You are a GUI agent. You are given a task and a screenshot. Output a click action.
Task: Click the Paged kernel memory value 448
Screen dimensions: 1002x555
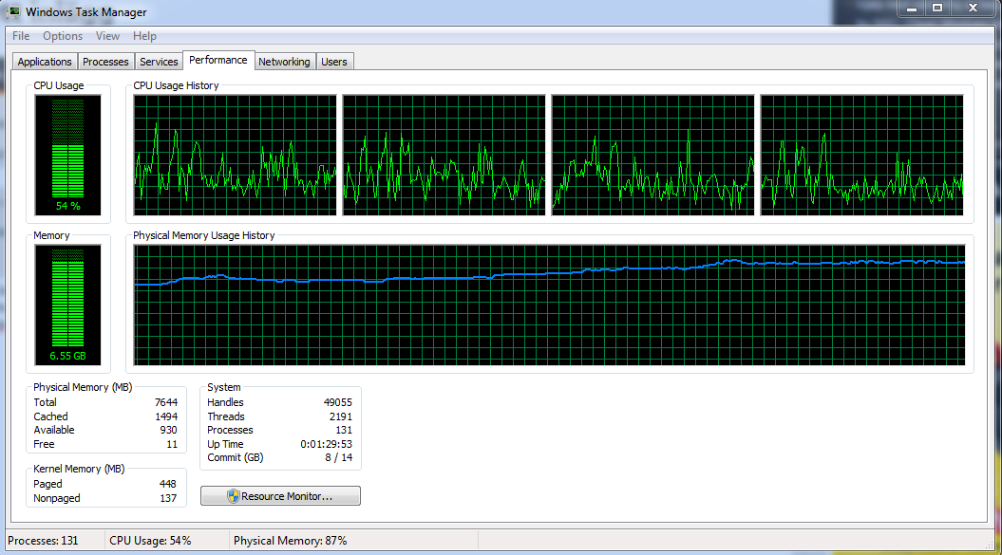tap(167, 484)
